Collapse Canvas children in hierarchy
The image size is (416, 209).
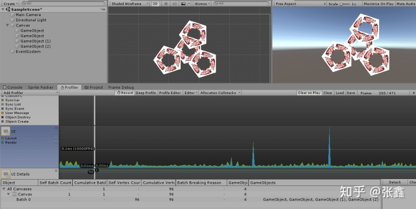[x=8, y=25]
